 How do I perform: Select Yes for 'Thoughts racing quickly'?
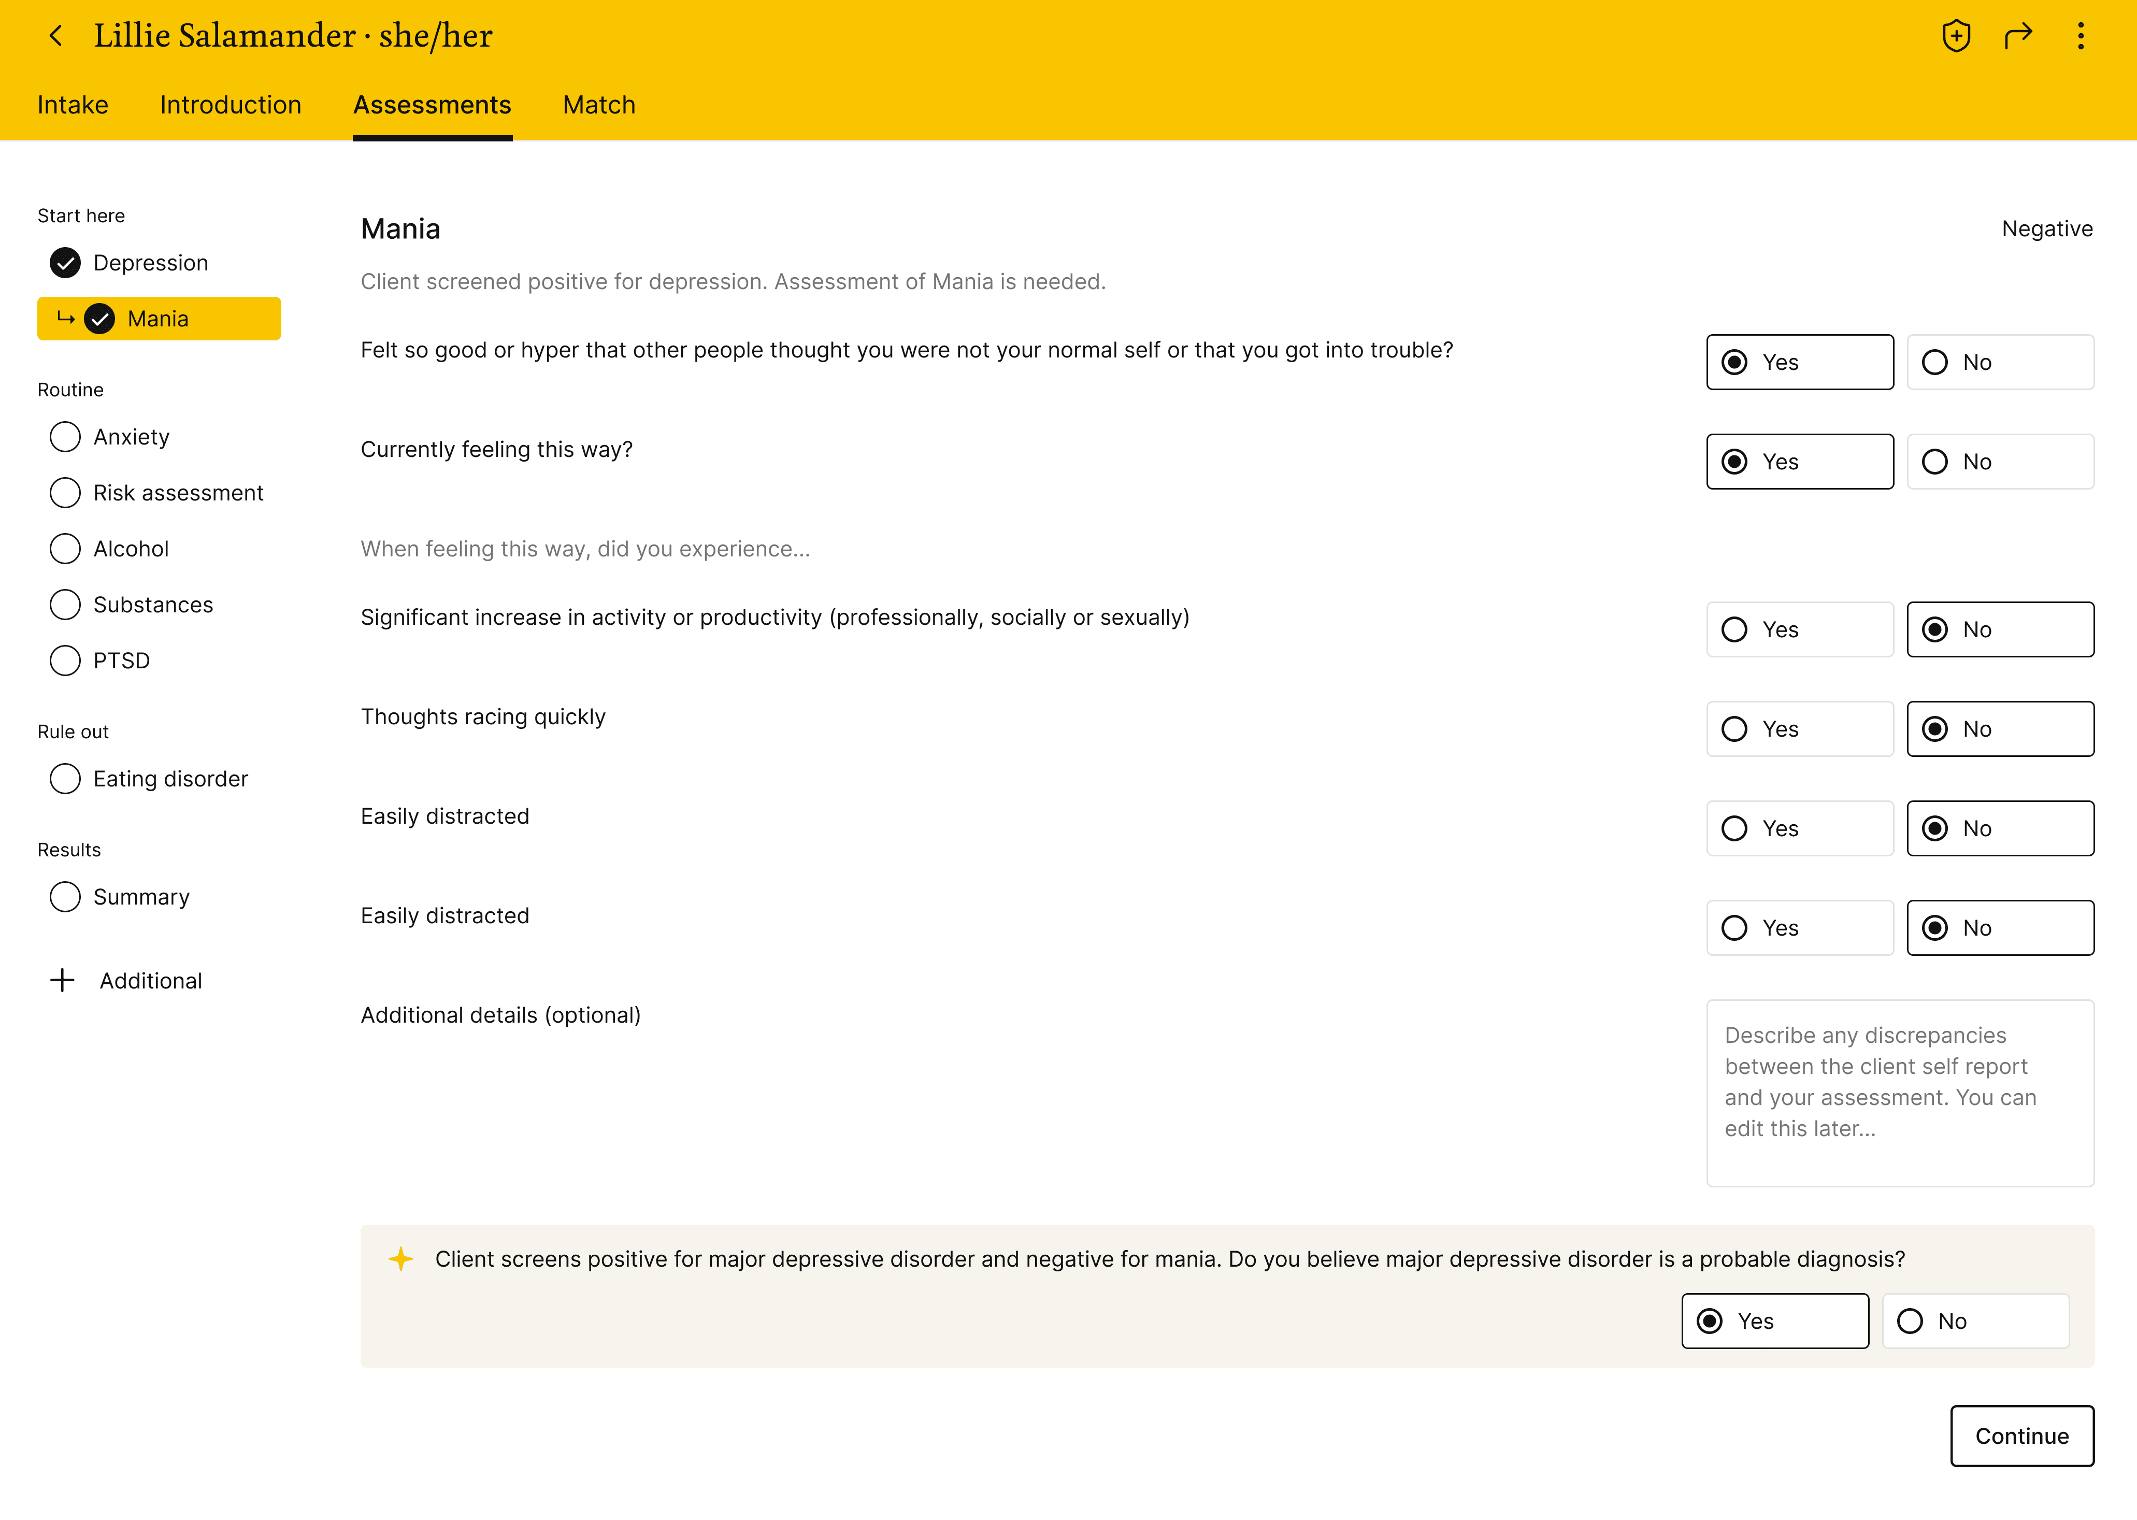[1799, 729]
